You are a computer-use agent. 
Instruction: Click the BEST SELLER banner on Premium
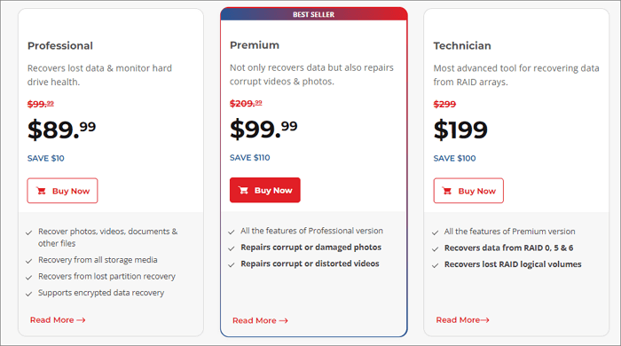pos(314,14)
